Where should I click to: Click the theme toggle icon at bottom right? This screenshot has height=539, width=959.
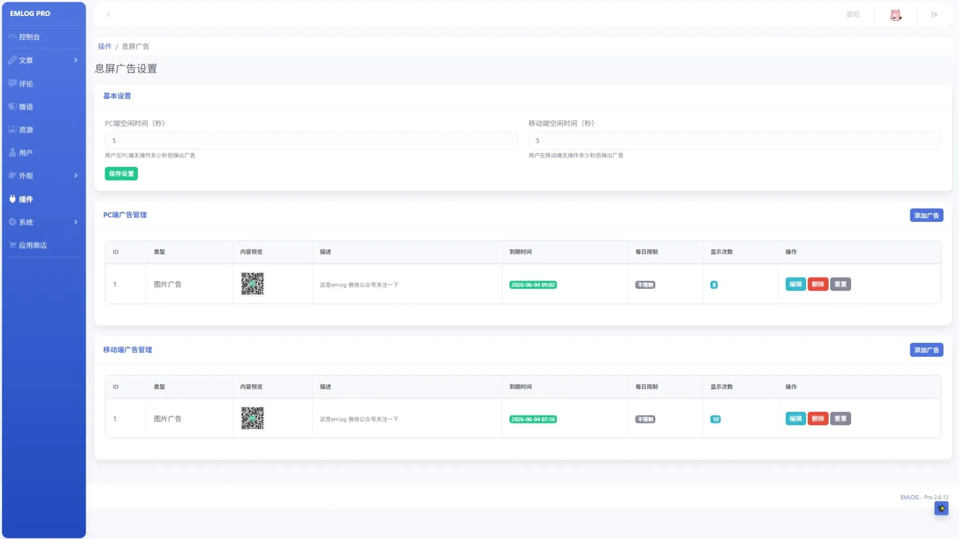pyautogui.click(x=941, y=509)
